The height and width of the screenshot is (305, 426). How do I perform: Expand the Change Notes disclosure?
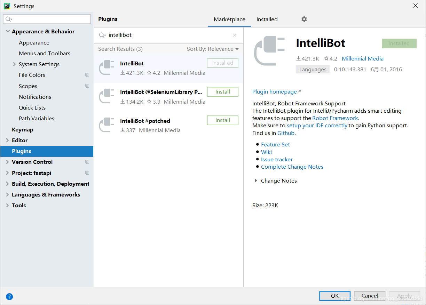[x=256, y=181]
